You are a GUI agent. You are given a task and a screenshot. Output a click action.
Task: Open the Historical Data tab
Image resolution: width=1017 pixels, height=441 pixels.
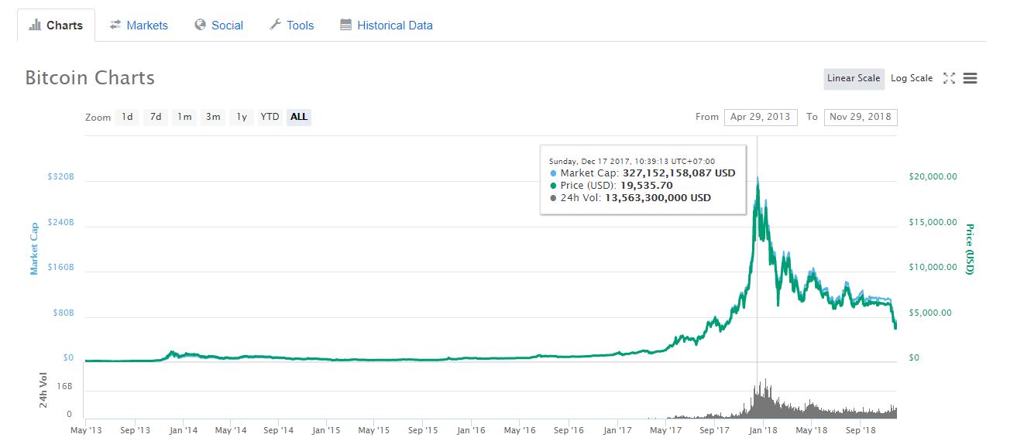point(387,26)
